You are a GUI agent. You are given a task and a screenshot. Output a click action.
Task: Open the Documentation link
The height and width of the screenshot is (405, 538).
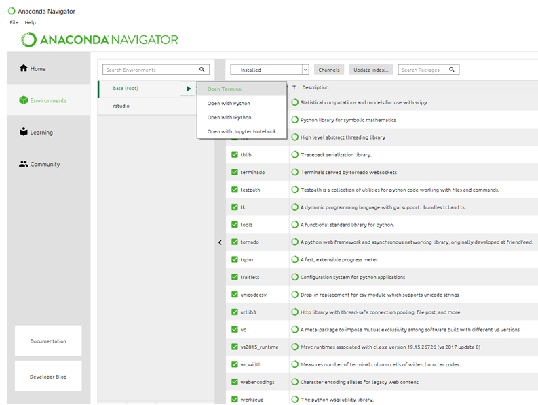point(48,341)
